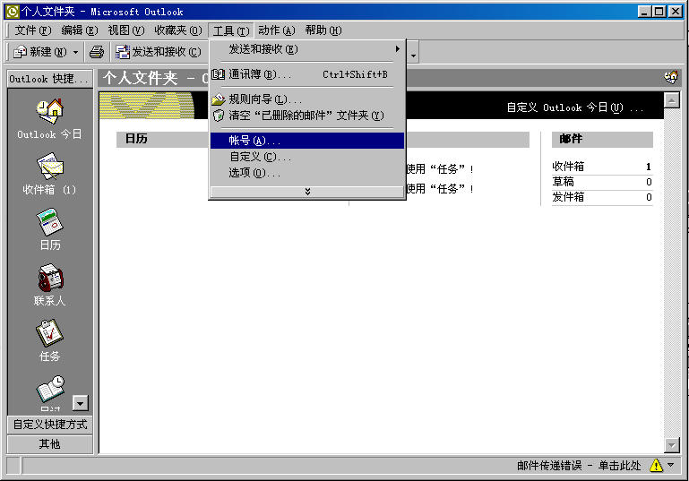Viewport: 689px width, 481px height.
Task: Choose 规则向导 from the Tools menu
Action: [307, 99]
